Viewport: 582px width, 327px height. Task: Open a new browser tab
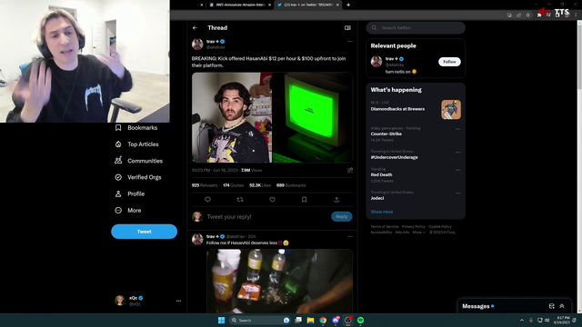(348, 5)
